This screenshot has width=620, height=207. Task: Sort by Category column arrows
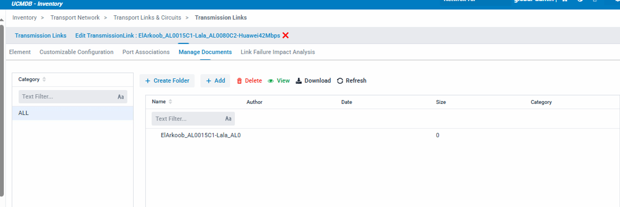click(44, 79)
